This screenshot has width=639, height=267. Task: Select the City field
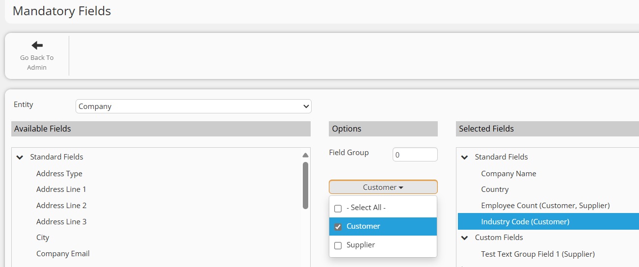[43, 238]
